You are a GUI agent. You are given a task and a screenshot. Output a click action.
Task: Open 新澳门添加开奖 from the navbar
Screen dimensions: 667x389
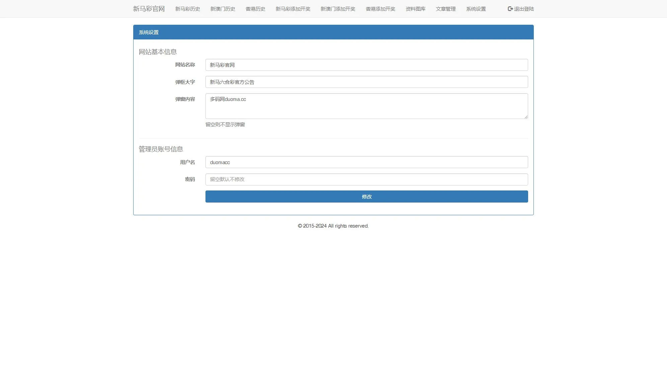(338, 9)
